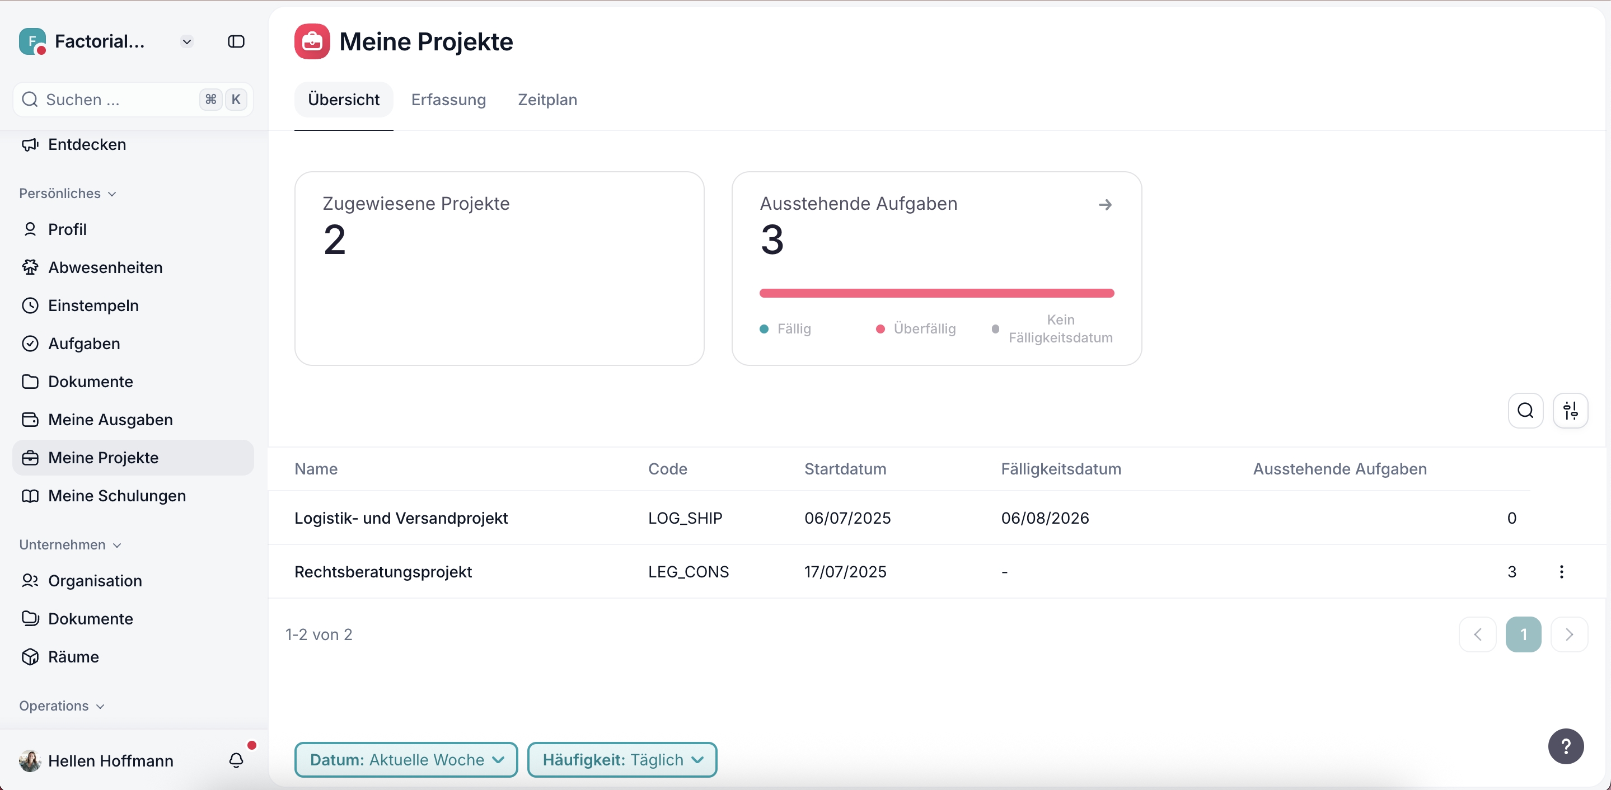Open the Logistik- und Versandprojekt row

pyautogui.click(x=401, y=518)
